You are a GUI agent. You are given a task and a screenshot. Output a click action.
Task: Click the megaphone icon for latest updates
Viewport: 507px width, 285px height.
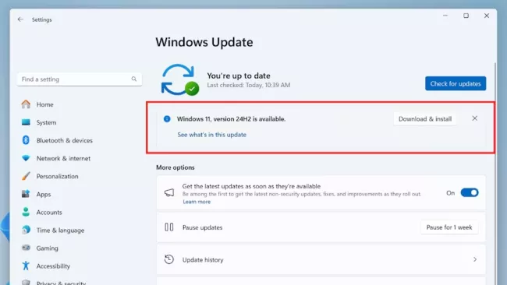[169, 192]
